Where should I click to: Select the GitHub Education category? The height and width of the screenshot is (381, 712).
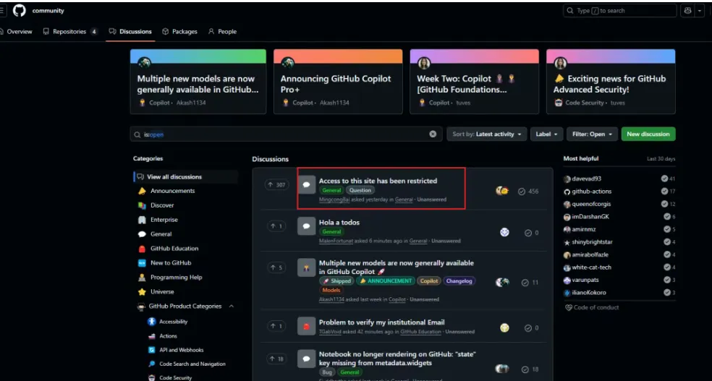174,249
